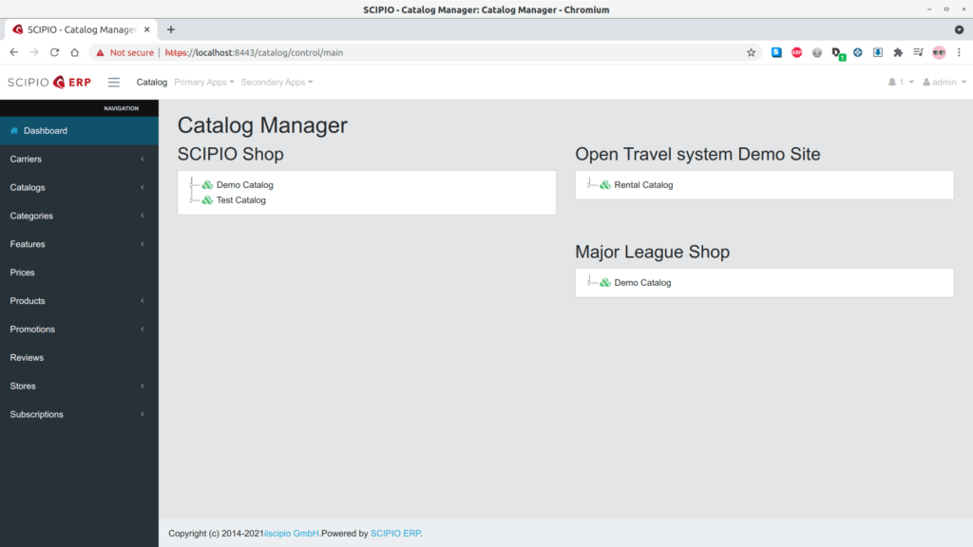Open Chromium three-dot menu
The width and height of the screenshot is (973, 547).
pos(959,53)
